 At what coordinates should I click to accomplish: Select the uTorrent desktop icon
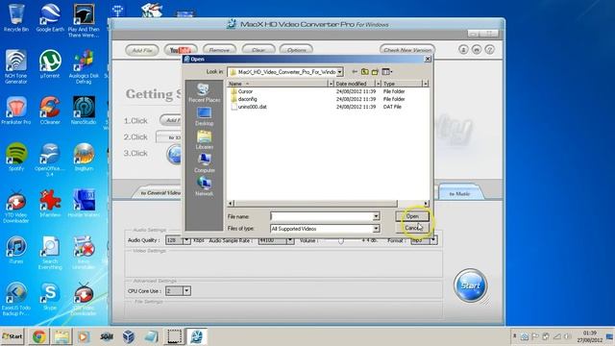50,64
